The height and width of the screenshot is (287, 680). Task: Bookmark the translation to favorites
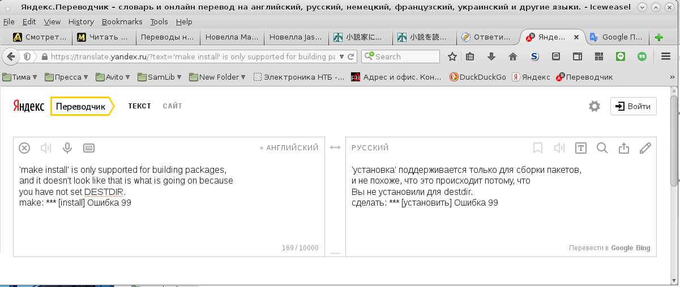(538, 148)
